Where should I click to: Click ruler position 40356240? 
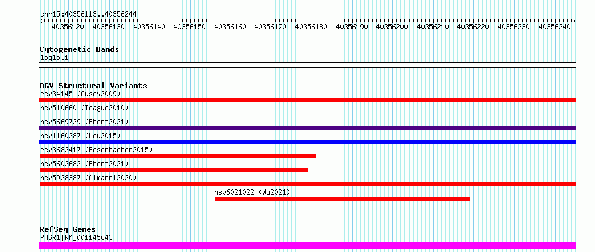pos(555,27)
